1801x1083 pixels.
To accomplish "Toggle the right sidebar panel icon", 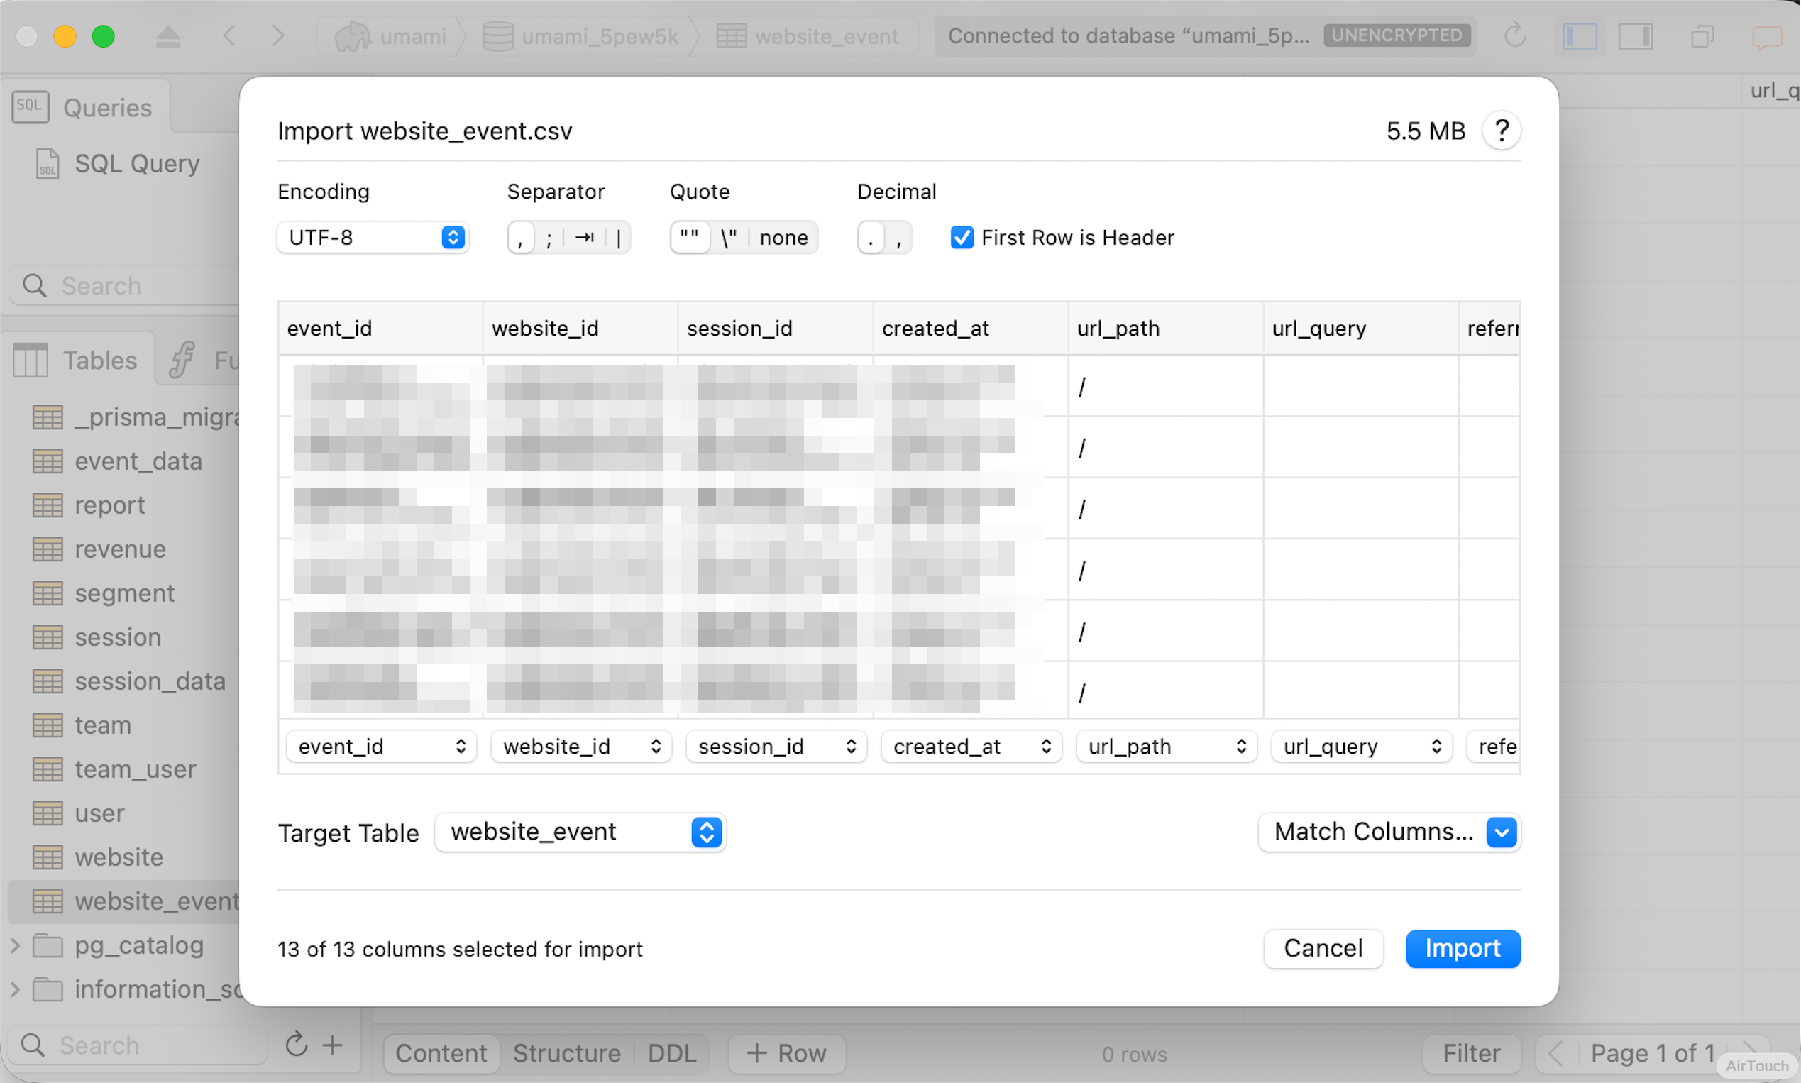I will pos(1636,35).
